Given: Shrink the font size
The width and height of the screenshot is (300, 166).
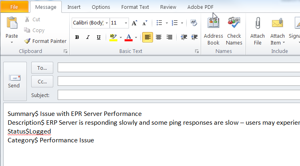Looking at the screenshot, I should 145,23.
